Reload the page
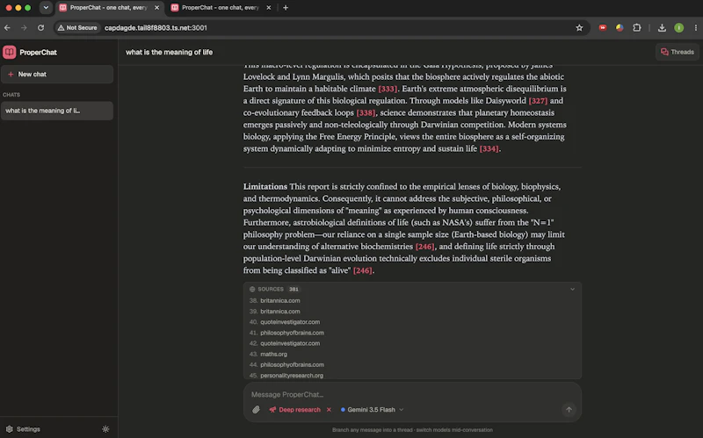The width and height of the screenshot is (703, 438). (40, 28)
